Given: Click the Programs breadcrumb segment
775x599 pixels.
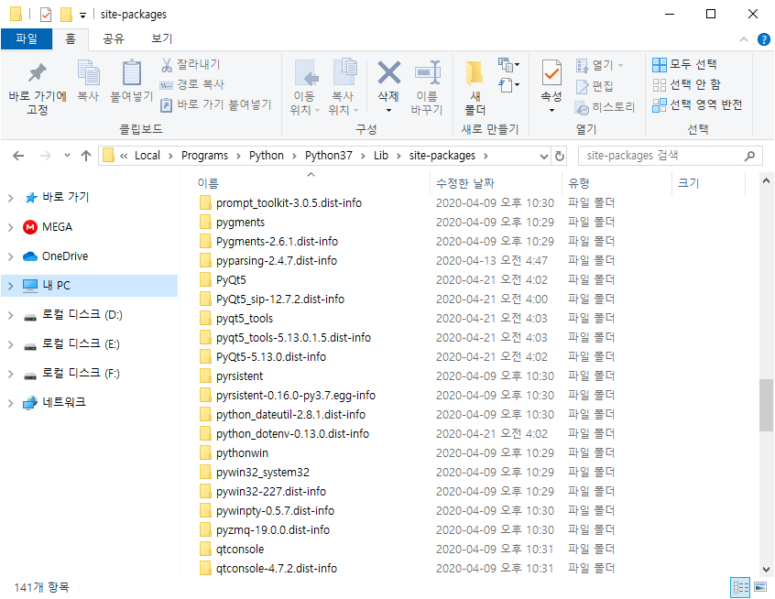Looking at the screenshot, I should pyautogui.click(x=204, y=156).
